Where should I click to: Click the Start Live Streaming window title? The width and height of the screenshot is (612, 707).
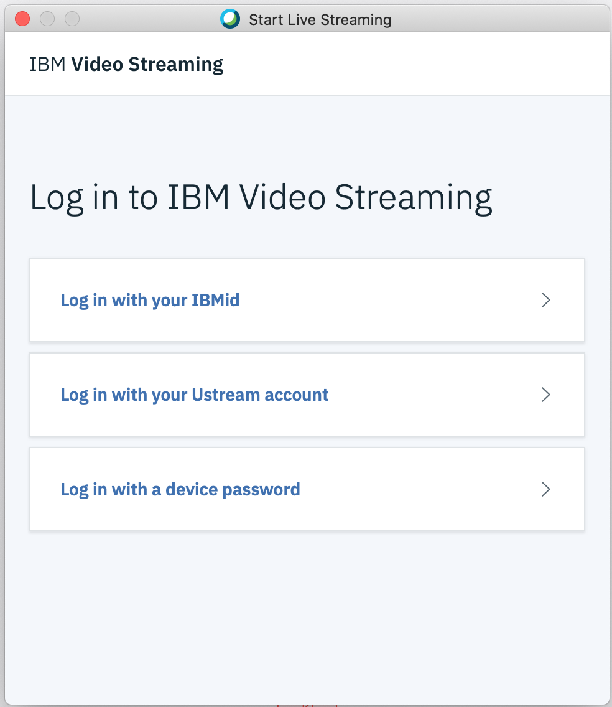pyautogui.click(x=320, y=20)
